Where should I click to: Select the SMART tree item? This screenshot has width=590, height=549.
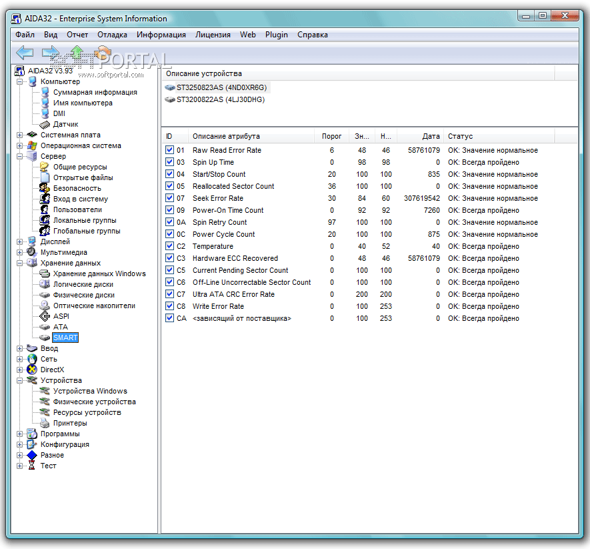65,338
